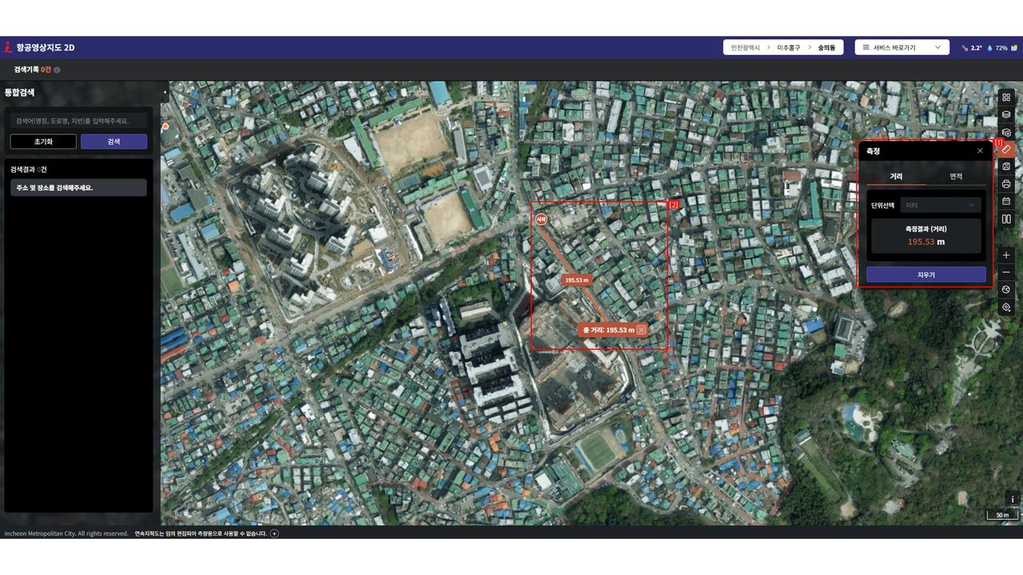Image resolution: width=1023 pixels, height=575 pixels.
Task: Open the grid menu icon in right toolbar
Action: [x=1006, y=96]
